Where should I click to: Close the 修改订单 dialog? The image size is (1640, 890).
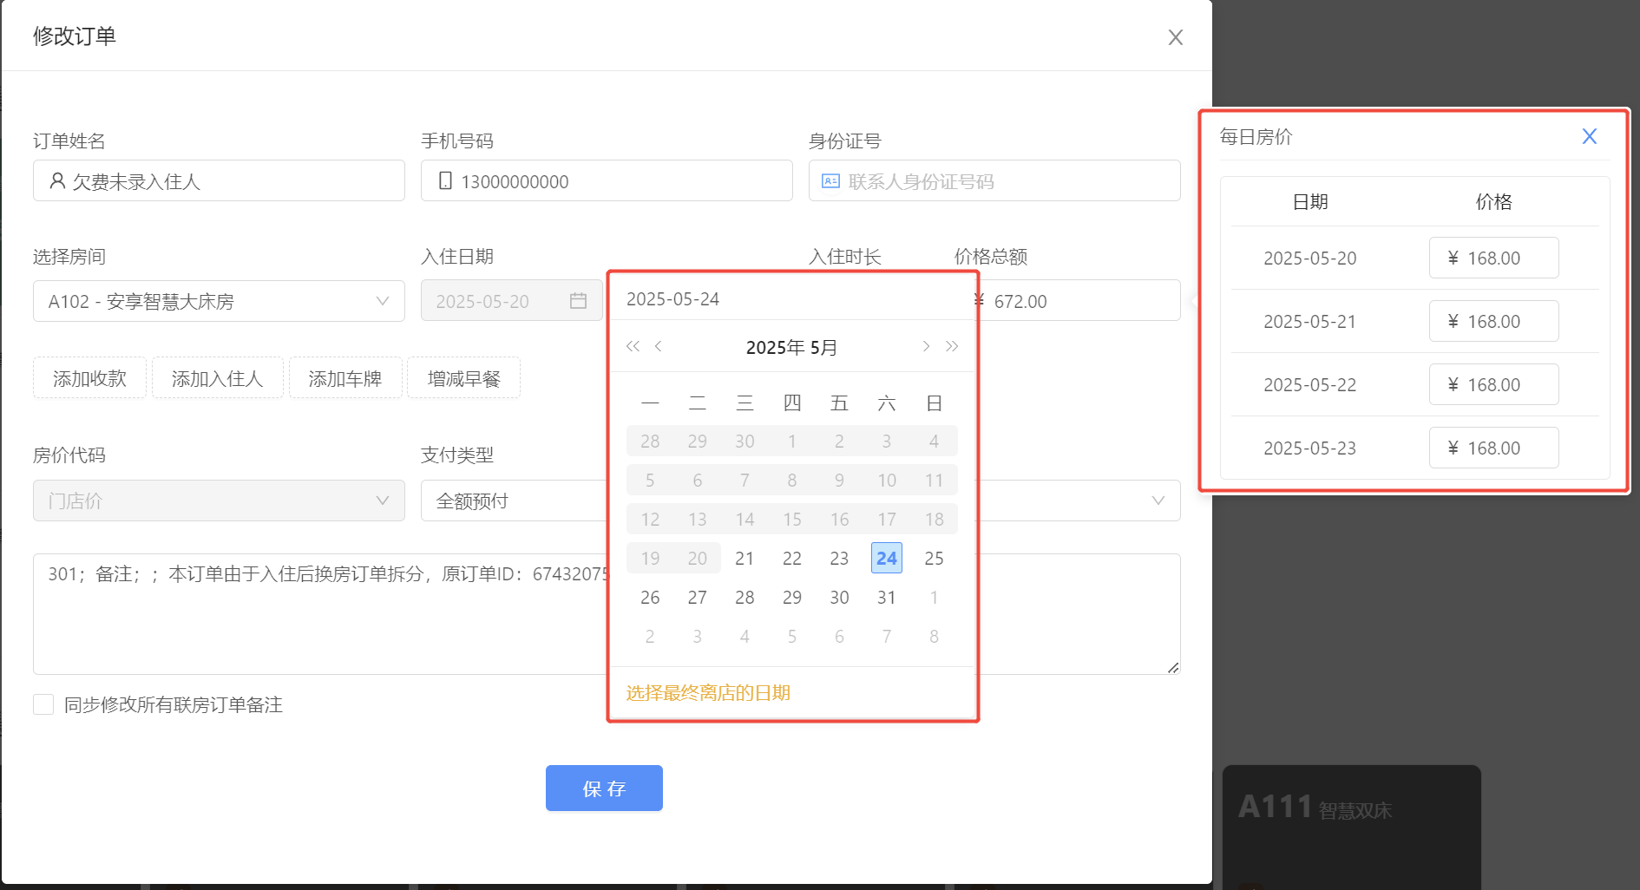(x=1175, y=37)
